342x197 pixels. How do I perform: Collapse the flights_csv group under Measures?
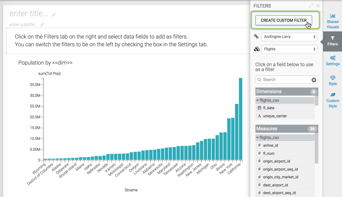(x=258, y=138)
